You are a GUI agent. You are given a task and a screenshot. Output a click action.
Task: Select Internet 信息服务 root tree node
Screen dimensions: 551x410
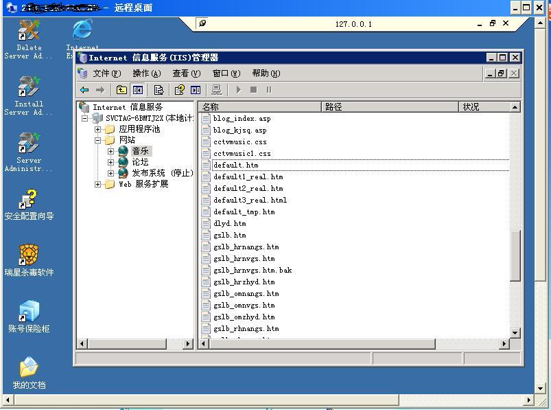point(128,107)
